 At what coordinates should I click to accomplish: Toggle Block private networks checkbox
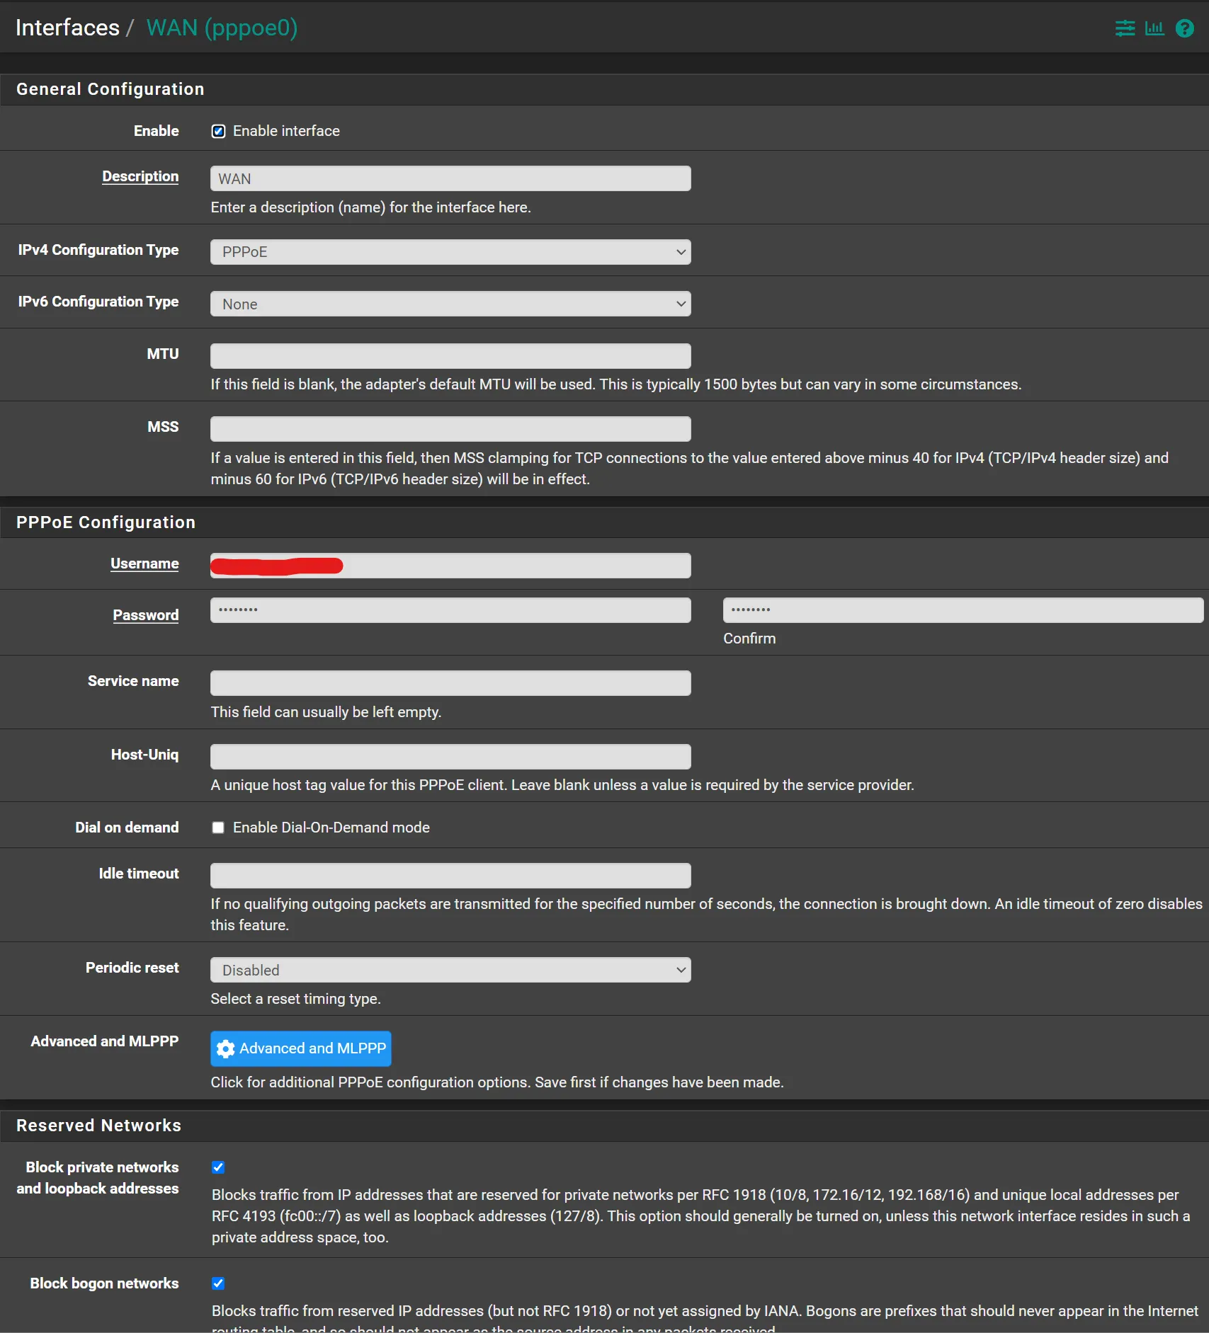tap(218, 1167)
